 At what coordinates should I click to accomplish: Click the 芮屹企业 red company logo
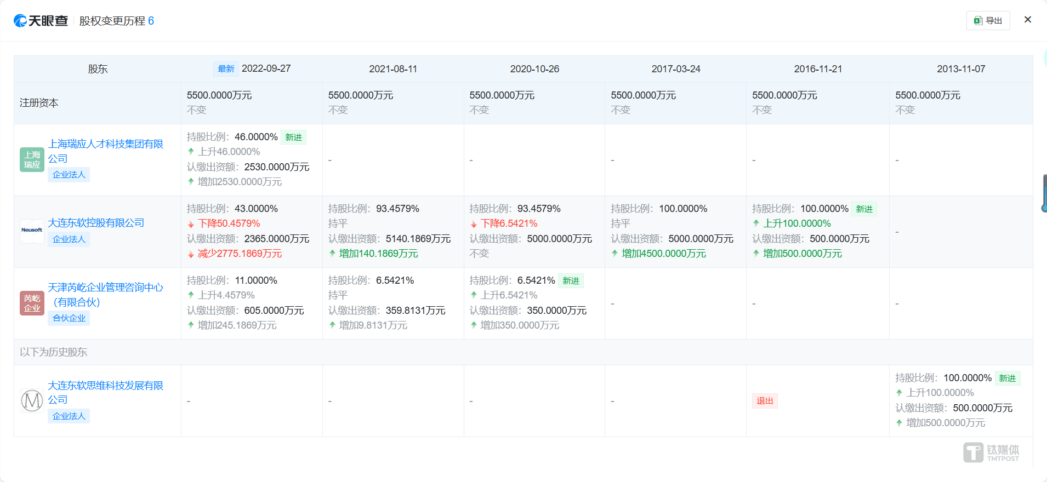pyautogui.click(x=32, y=303)
